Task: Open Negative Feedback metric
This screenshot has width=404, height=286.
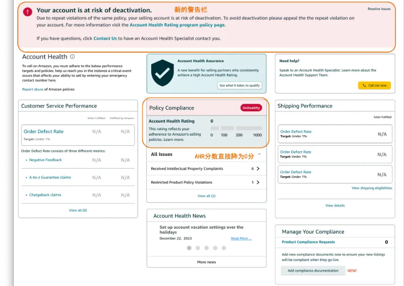Action: coord(45,160)
